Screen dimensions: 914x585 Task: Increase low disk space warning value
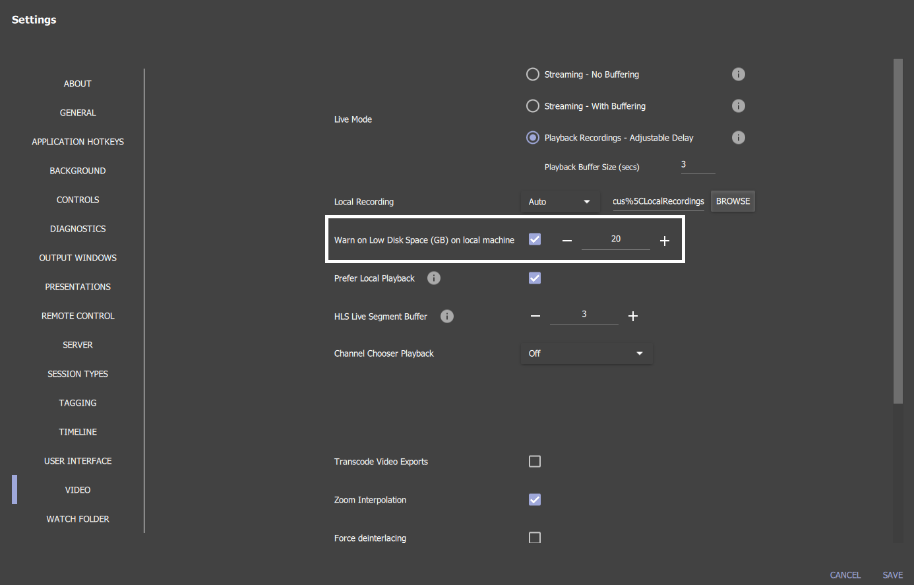(x=665, y=241)
